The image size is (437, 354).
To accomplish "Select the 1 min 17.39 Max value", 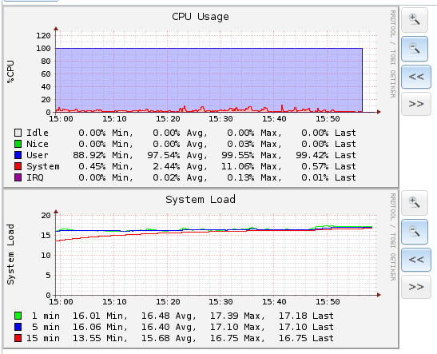I will (224, 316).
